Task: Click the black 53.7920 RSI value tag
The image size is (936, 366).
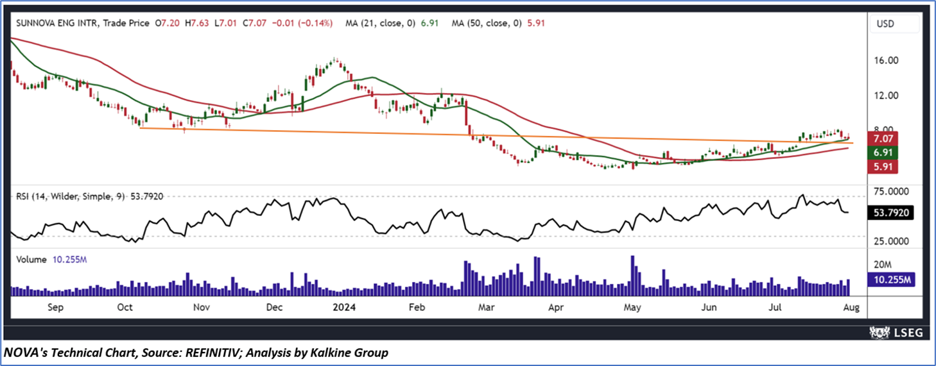Action: click(889, 212)
